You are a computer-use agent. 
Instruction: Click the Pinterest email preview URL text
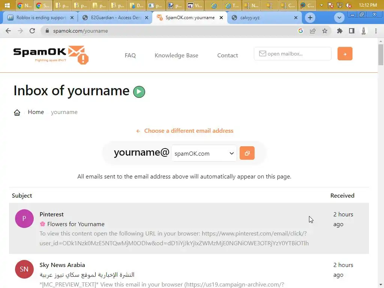[174, 238]
